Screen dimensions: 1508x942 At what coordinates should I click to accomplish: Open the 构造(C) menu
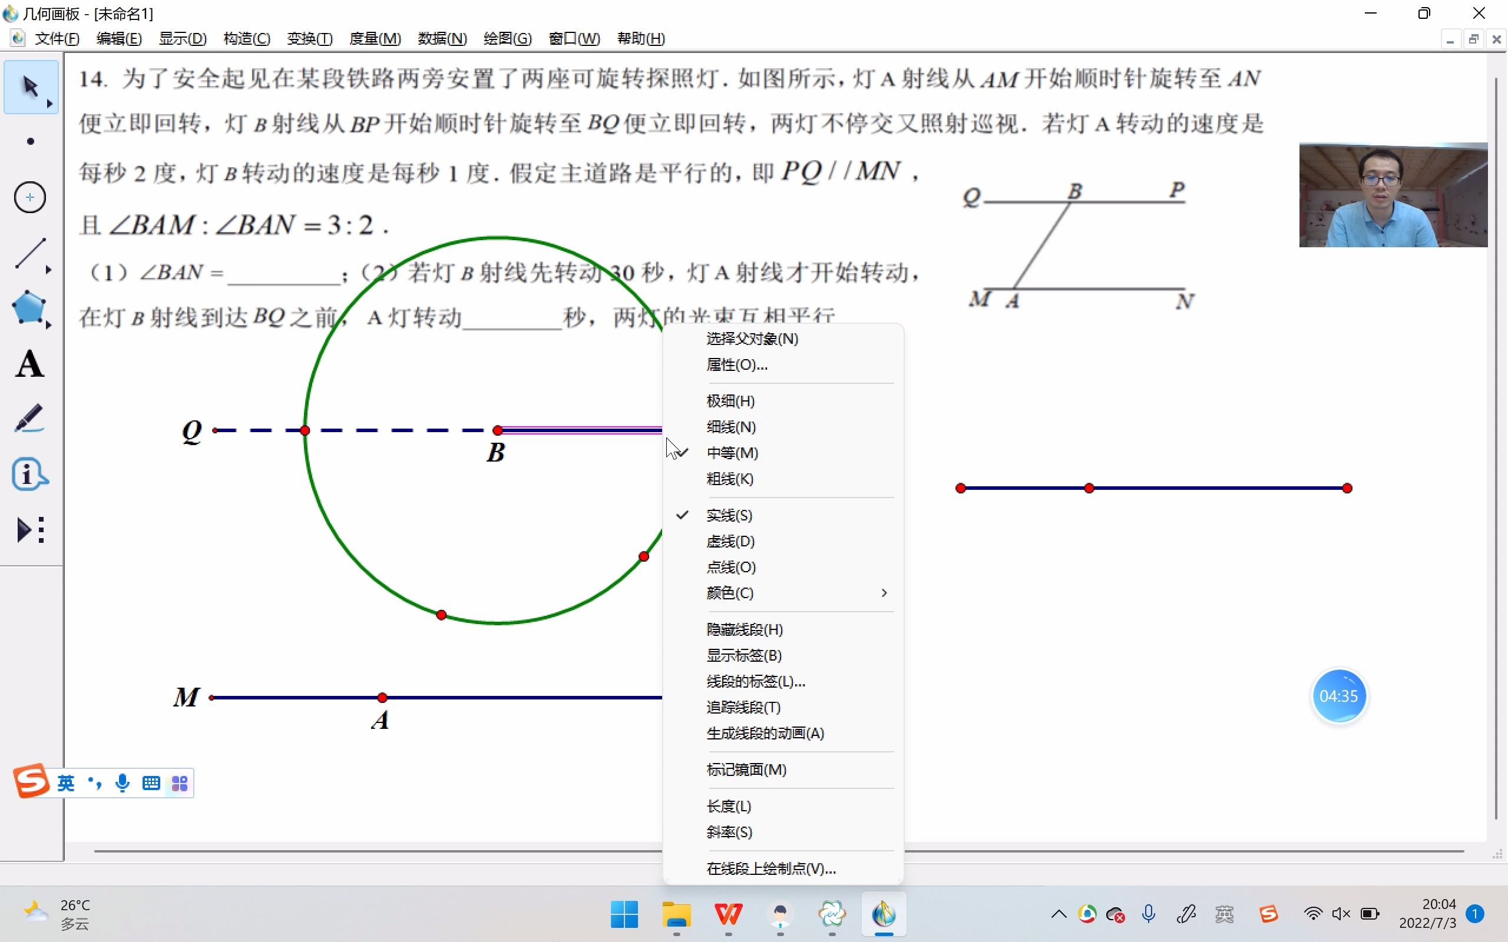(x=247, y=39)
